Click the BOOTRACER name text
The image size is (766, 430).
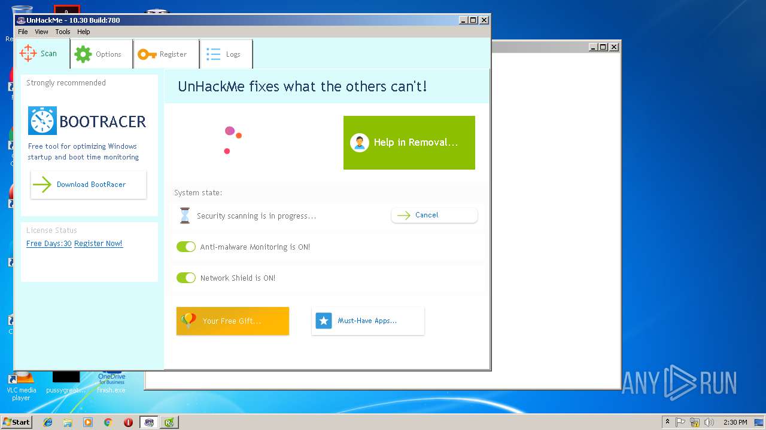pyautogui.click(x=103, y=122)
